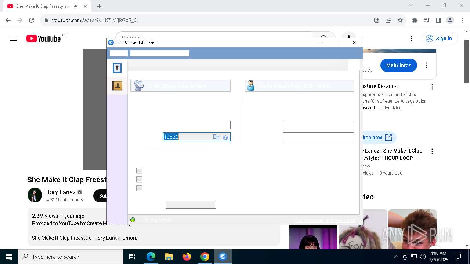Bookmark this tab with the star
The height and width of the screenshot is (264, 470).
(x=400, y=20)
